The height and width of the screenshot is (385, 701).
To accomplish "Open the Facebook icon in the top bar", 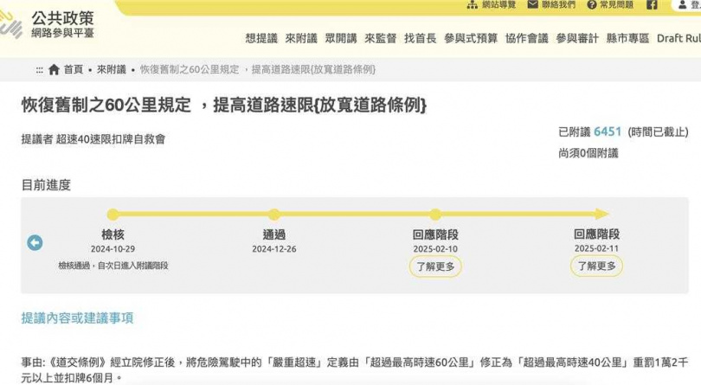I will (652, 4).
